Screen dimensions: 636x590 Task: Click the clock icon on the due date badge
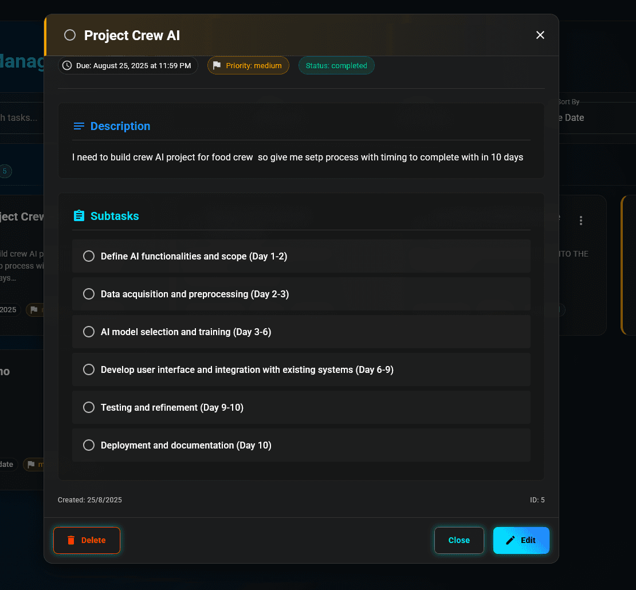pos(67,65)
